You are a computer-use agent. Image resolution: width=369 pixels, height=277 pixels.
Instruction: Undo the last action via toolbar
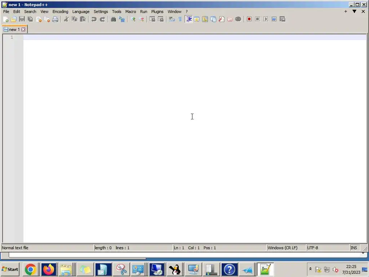(x=94, y=19)
